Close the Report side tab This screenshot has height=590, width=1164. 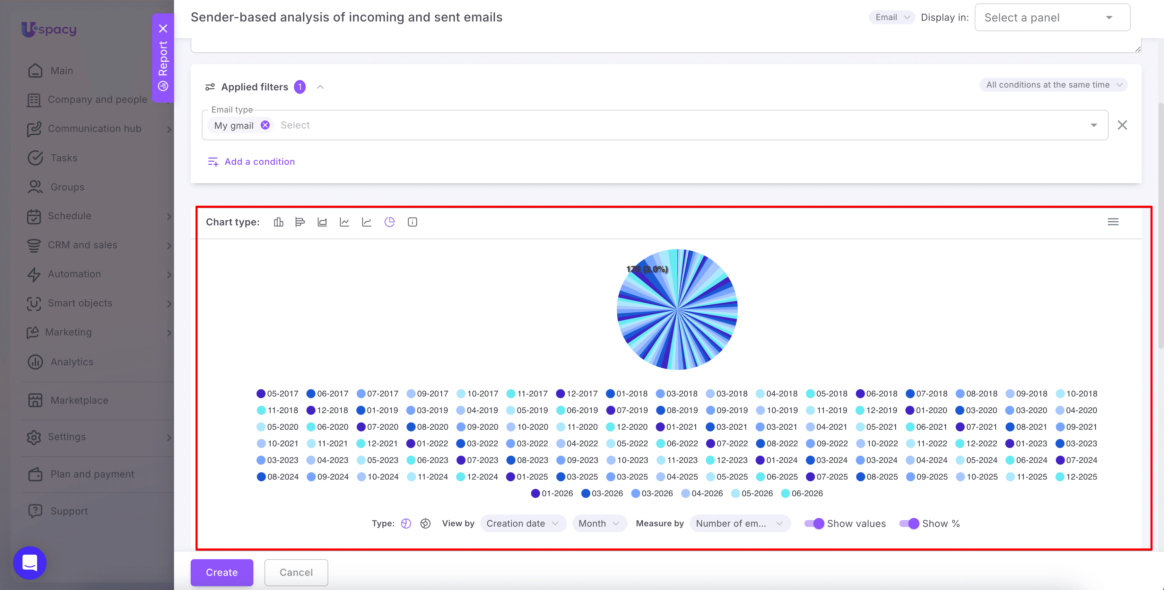click(x=163, y=28)
